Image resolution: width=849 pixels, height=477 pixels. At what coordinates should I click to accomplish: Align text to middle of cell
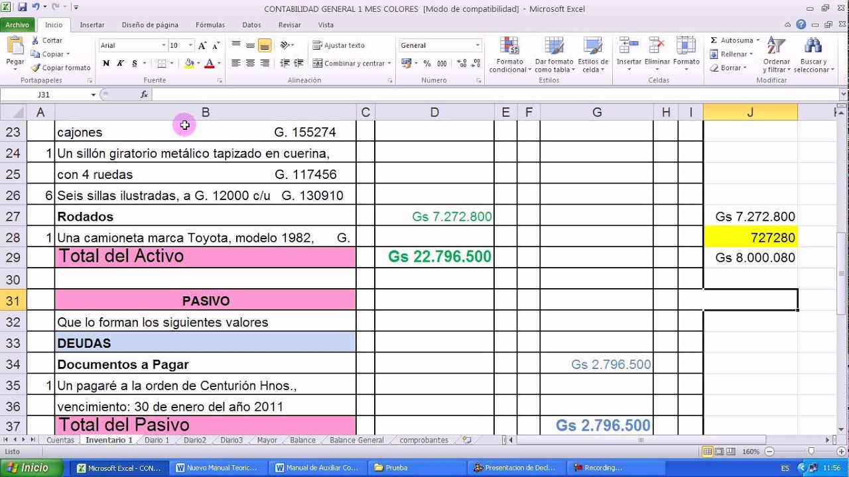tap(250, 46)
